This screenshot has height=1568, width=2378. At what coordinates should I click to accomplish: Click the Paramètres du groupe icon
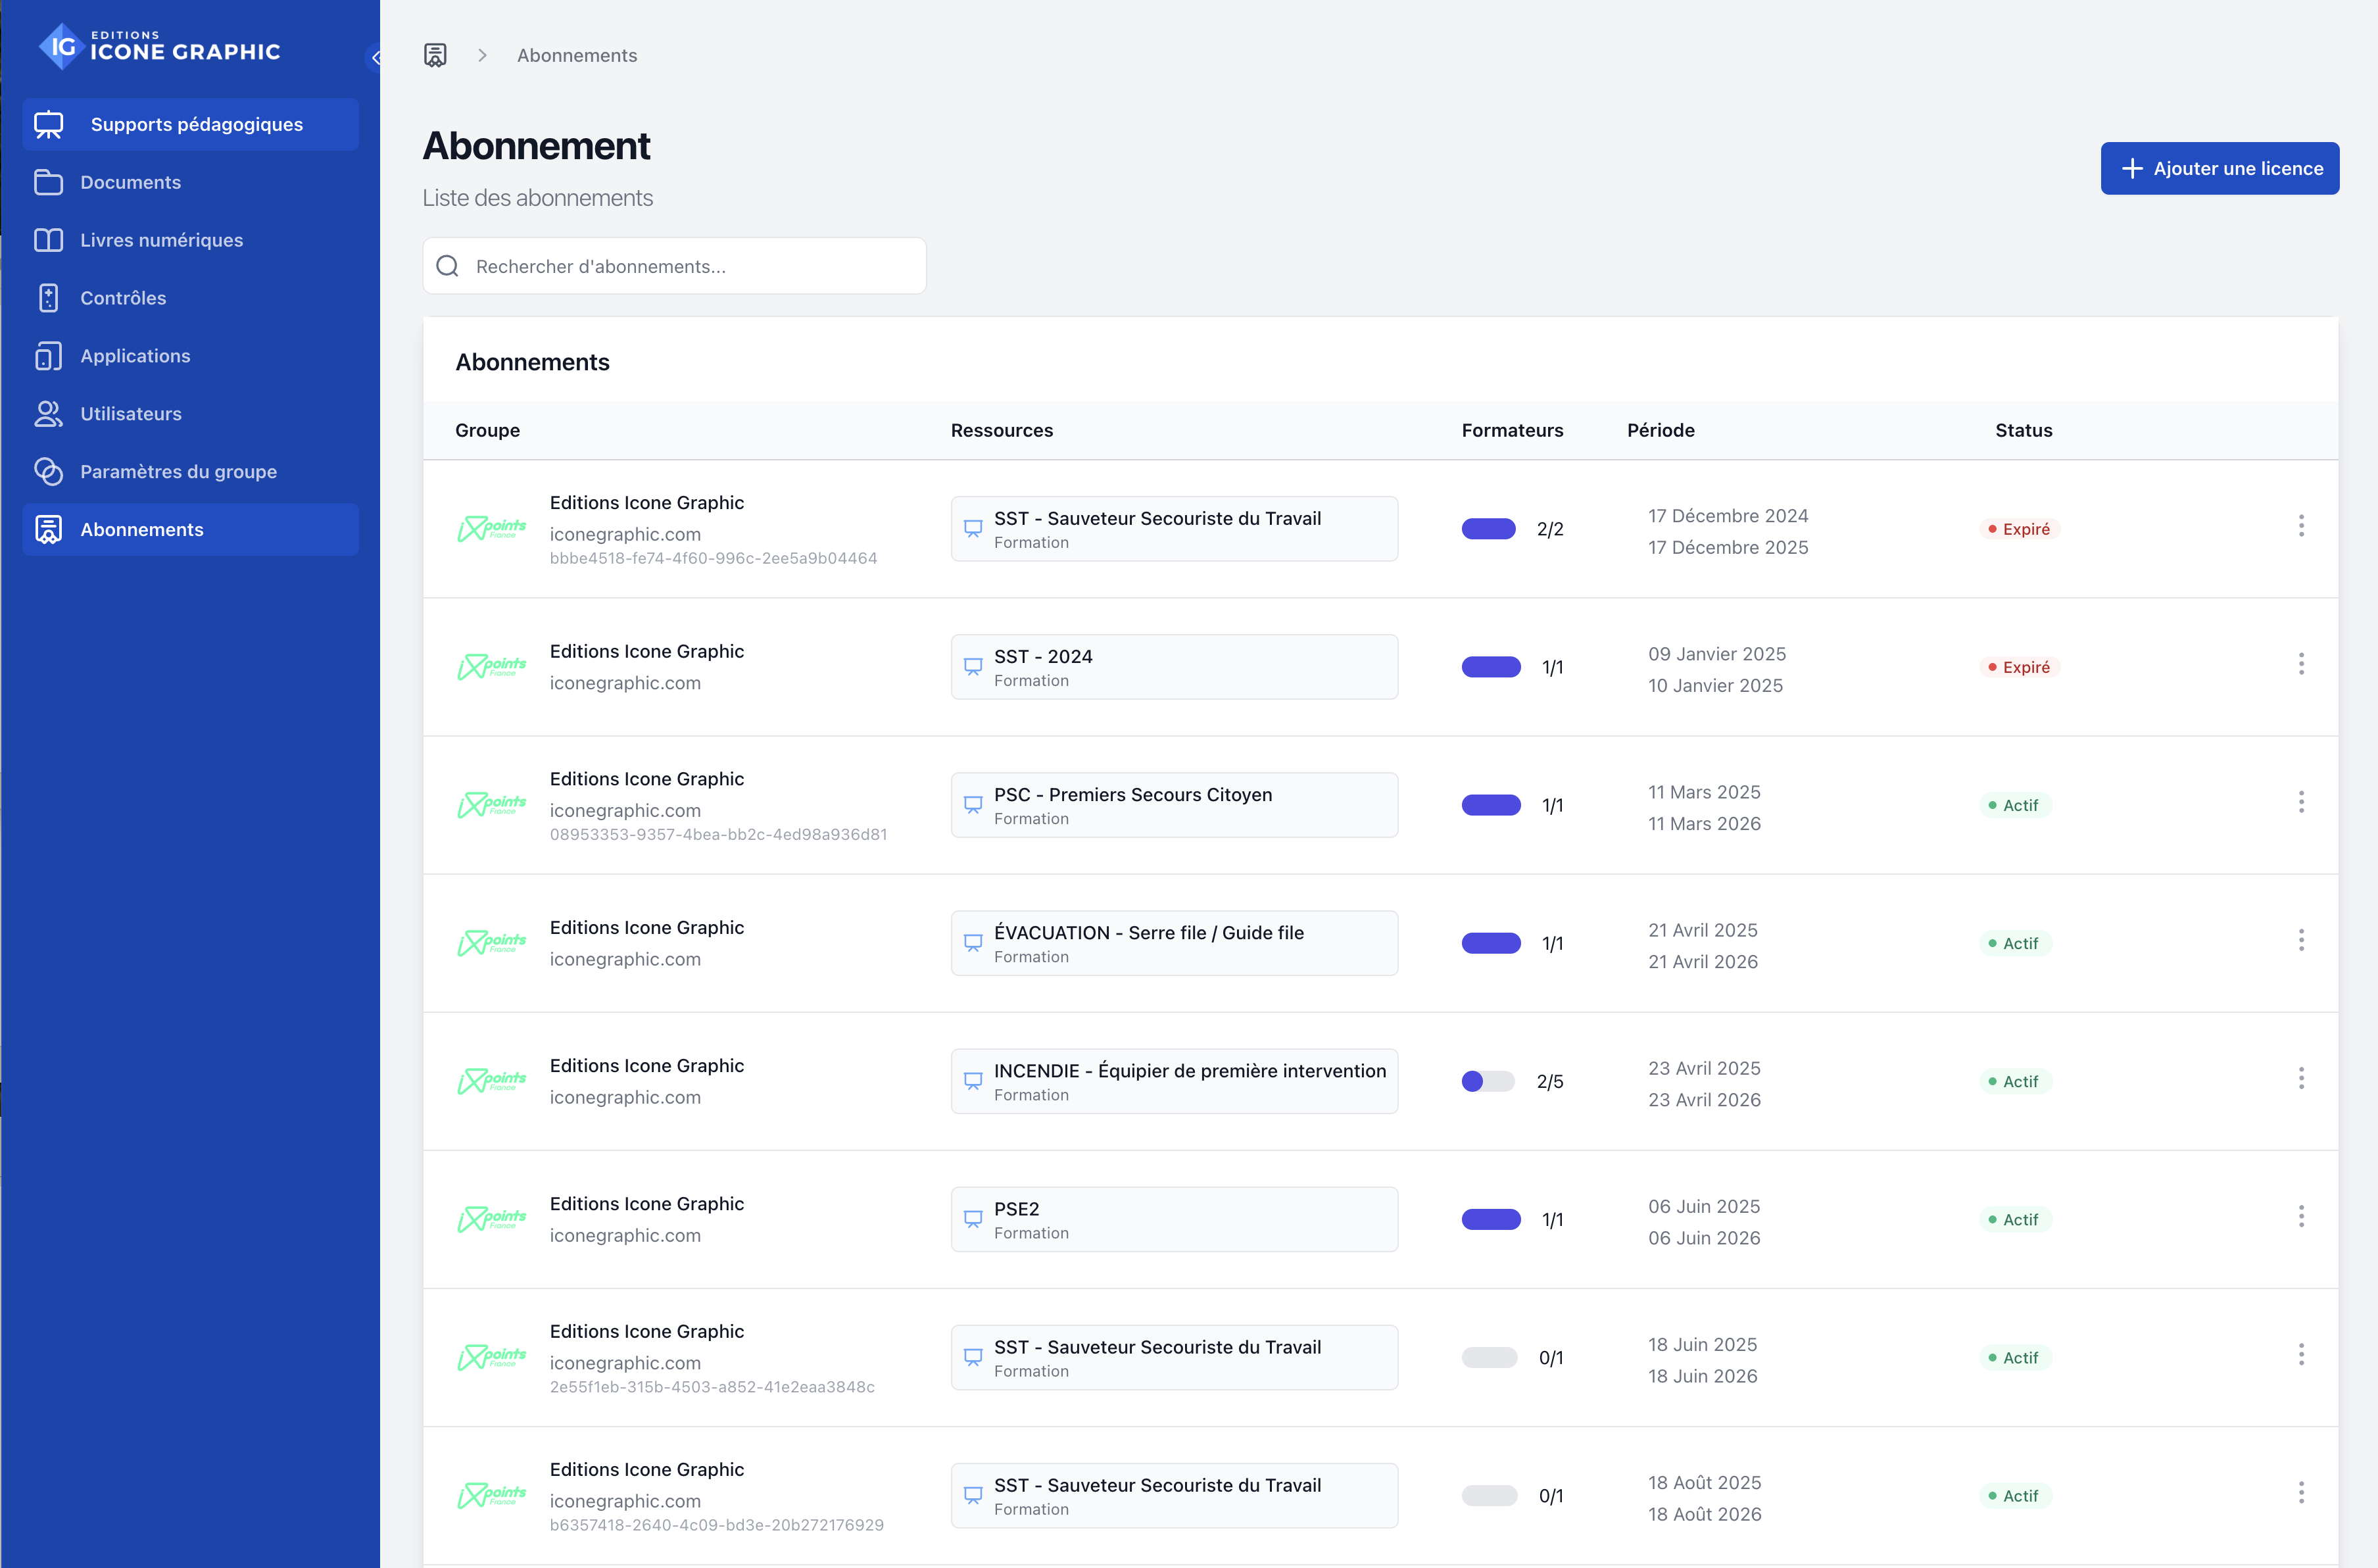(x=48, y=471)
